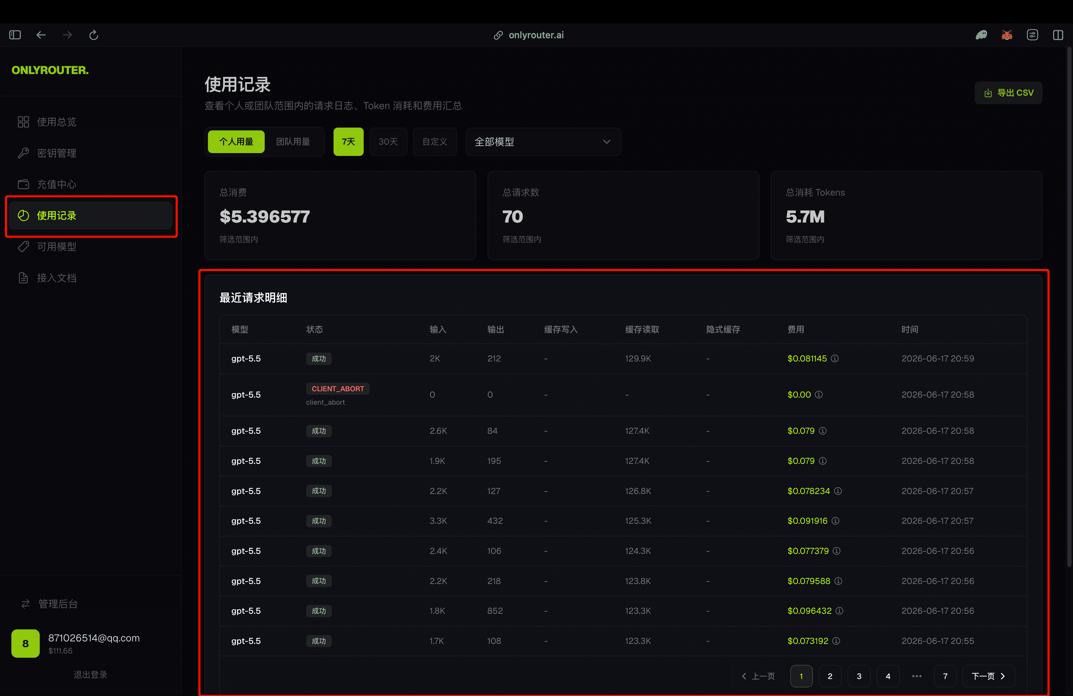Click the CLIENT_ABORT status badge
The image size is (1073, 696).
(338, 388)
